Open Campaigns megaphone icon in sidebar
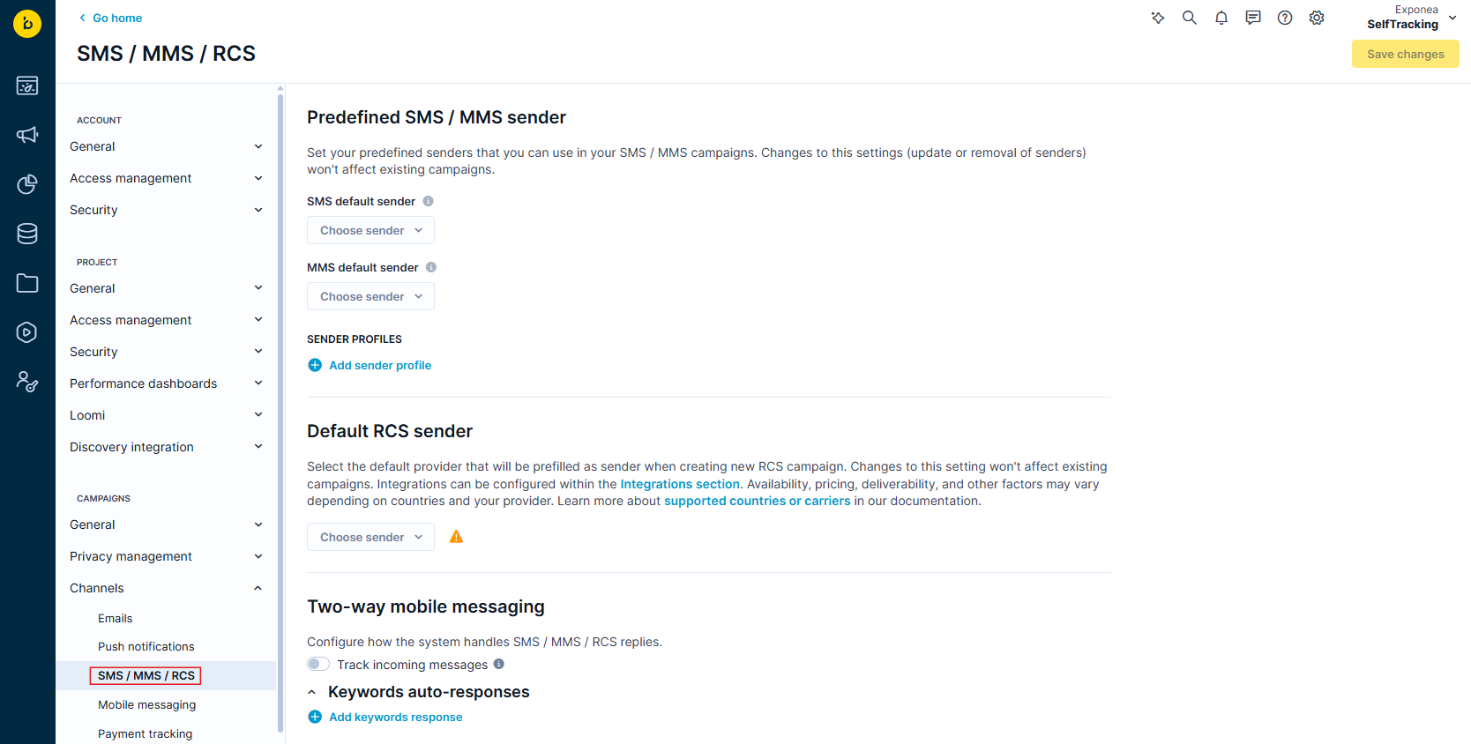This screenshot has height=744, width=1471. click(x=27, y=135)
